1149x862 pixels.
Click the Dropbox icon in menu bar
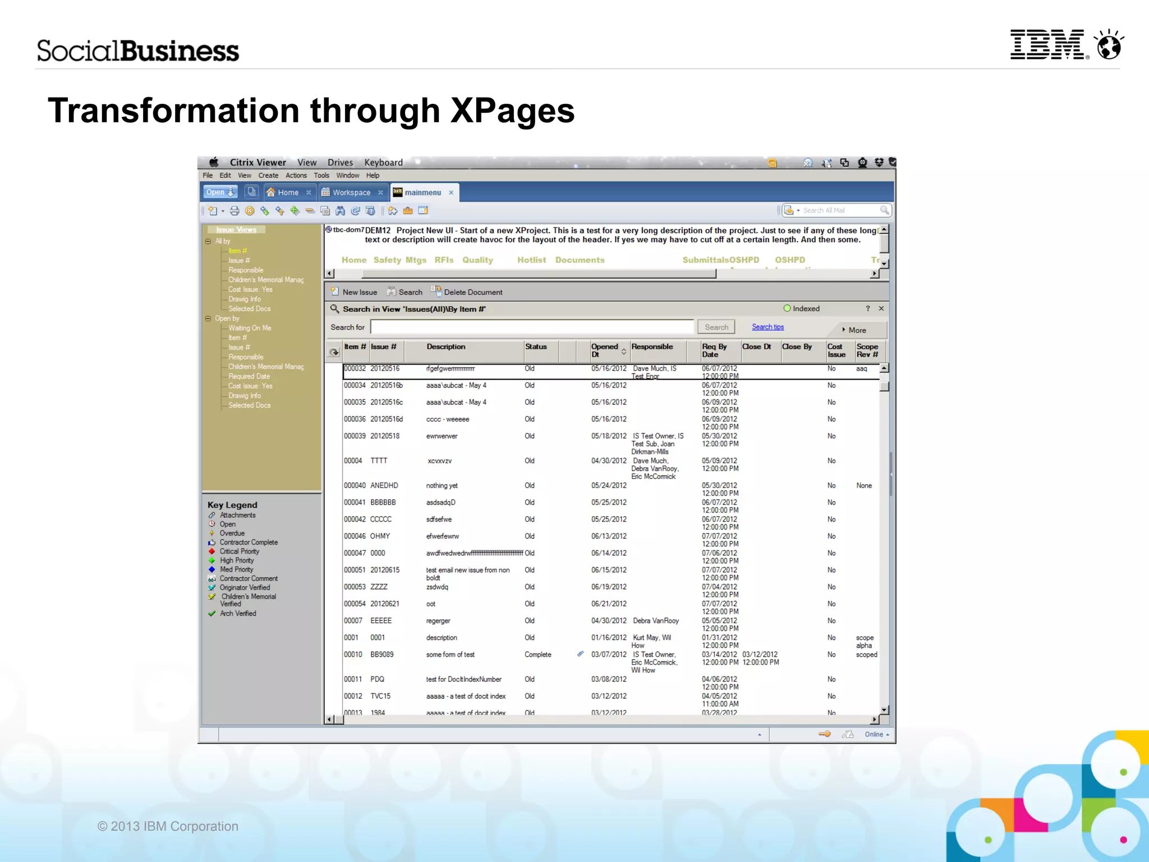click(879, 163)
